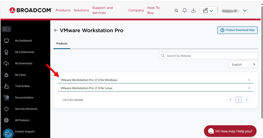Screen dimensions: 263x138
Task: Collapse the sidebar with hamburger toggle
Action: pos(6,29)
